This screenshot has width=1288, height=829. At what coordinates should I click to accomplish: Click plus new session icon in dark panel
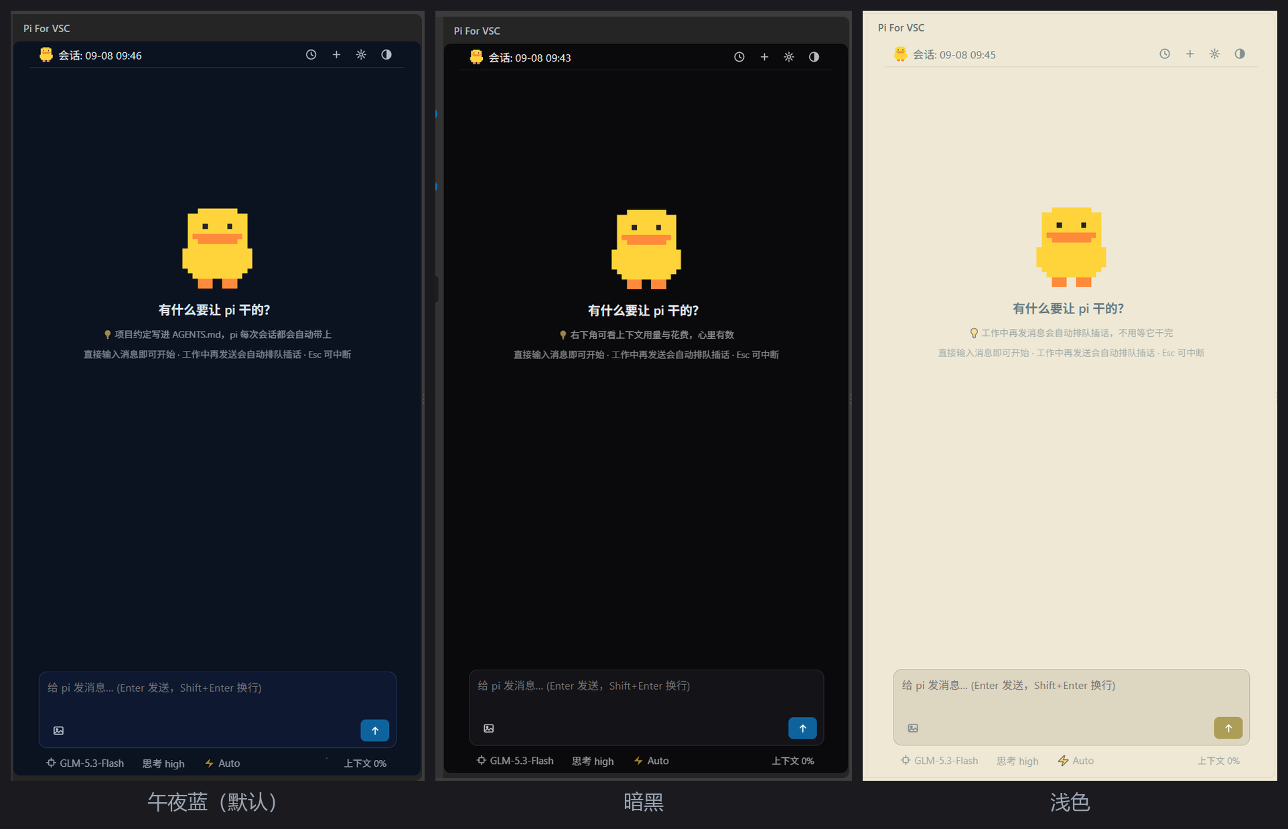764,57
